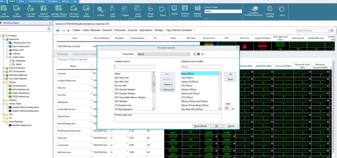This screenshot has width=337, height=158.
Task: Go to the Machines view
Action: [95, 30]
